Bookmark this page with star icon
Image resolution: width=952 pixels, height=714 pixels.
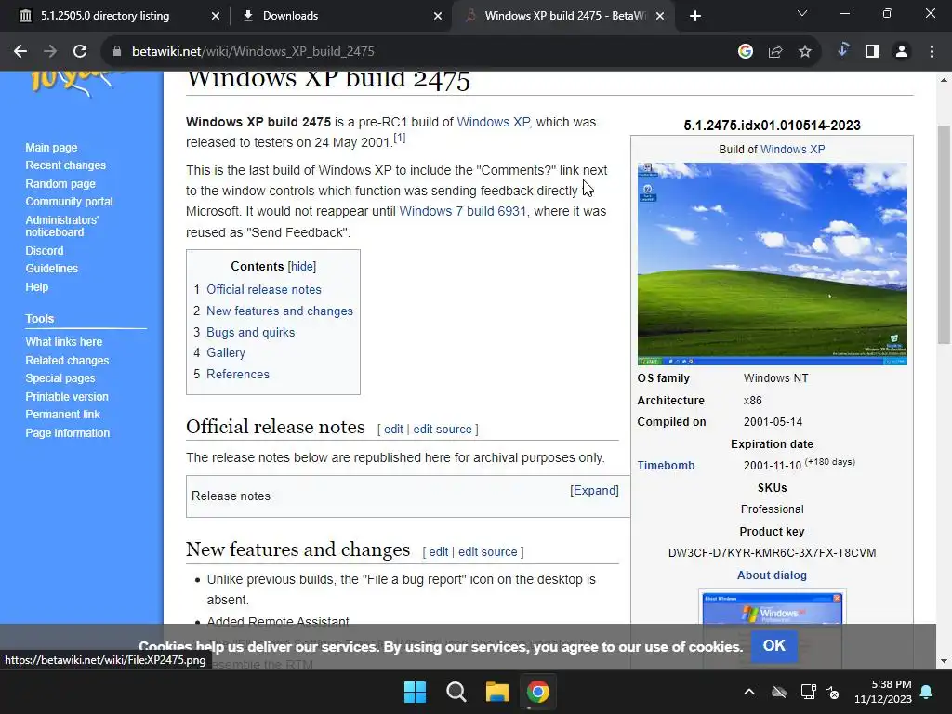[x=805, y=52]
